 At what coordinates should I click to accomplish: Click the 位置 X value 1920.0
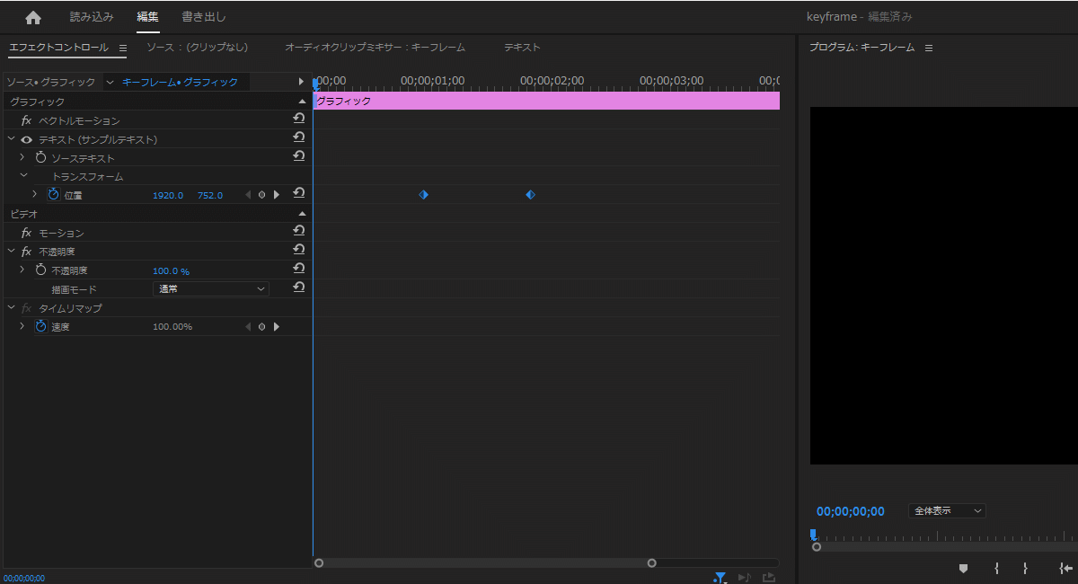click(x=168, y=195)
